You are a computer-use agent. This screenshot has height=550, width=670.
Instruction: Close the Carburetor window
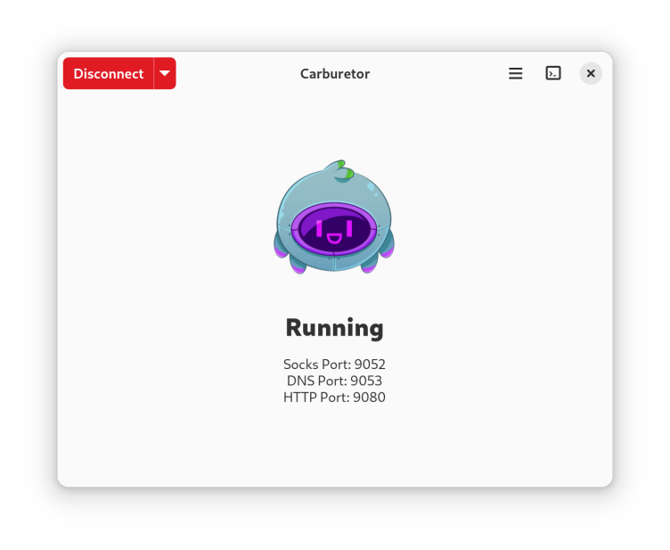[591, 74]
